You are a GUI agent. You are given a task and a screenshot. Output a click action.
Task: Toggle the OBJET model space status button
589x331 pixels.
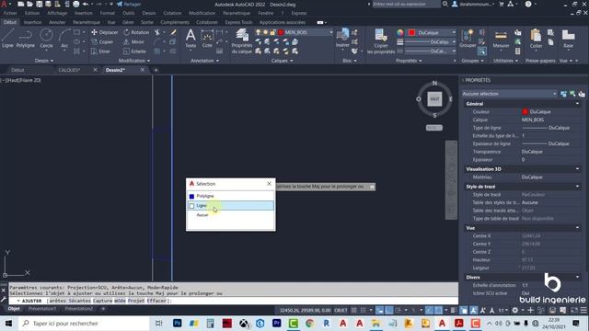coord(341,310)
